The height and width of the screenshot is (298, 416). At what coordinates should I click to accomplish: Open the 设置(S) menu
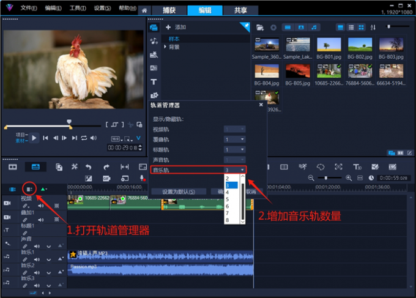coord(102,8)
